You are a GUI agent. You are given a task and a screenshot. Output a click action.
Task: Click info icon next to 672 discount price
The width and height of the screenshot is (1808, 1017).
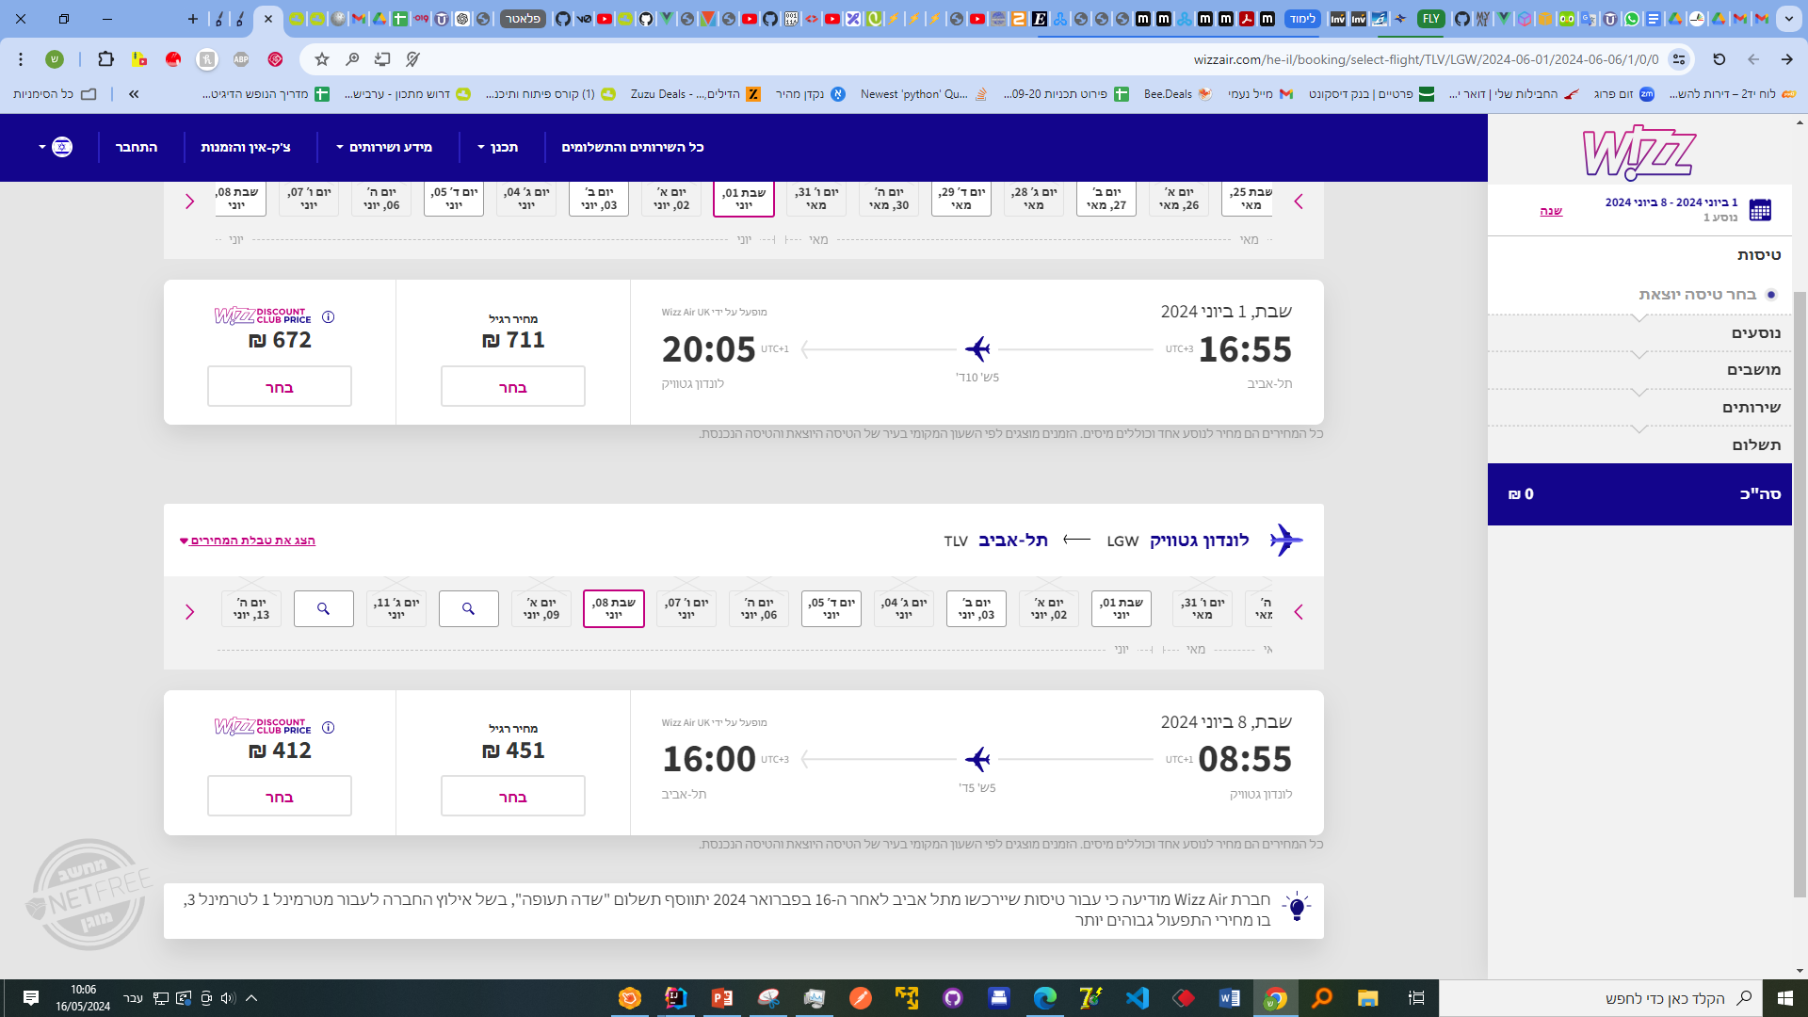point(329,317)
